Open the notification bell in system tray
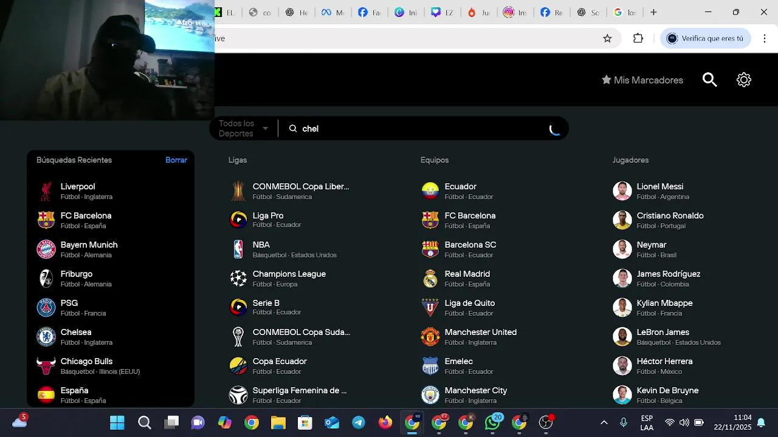Viewport: 778px width, 437px height. point(760,422)
